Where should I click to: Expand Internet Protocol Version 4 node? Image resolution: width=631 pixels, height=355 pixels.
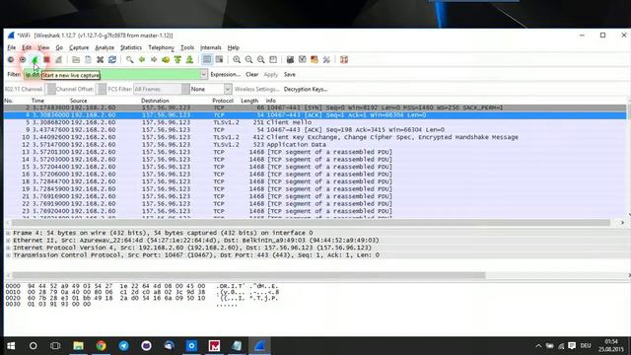pos(8,248)
